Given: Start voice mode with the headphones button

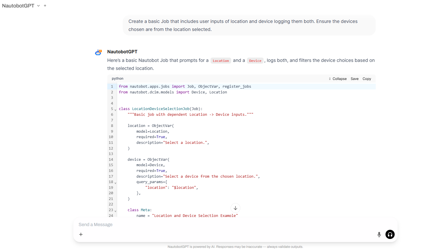Looking at the screenshot, I should click(390, 234).
